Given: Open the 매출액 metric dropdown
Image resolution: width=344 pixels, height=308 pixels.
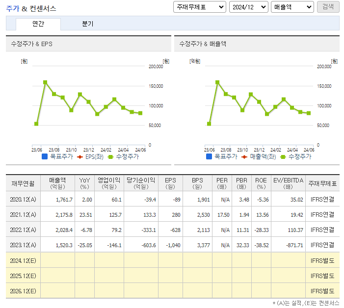Looking at the screenshot, I should (292, 7).
